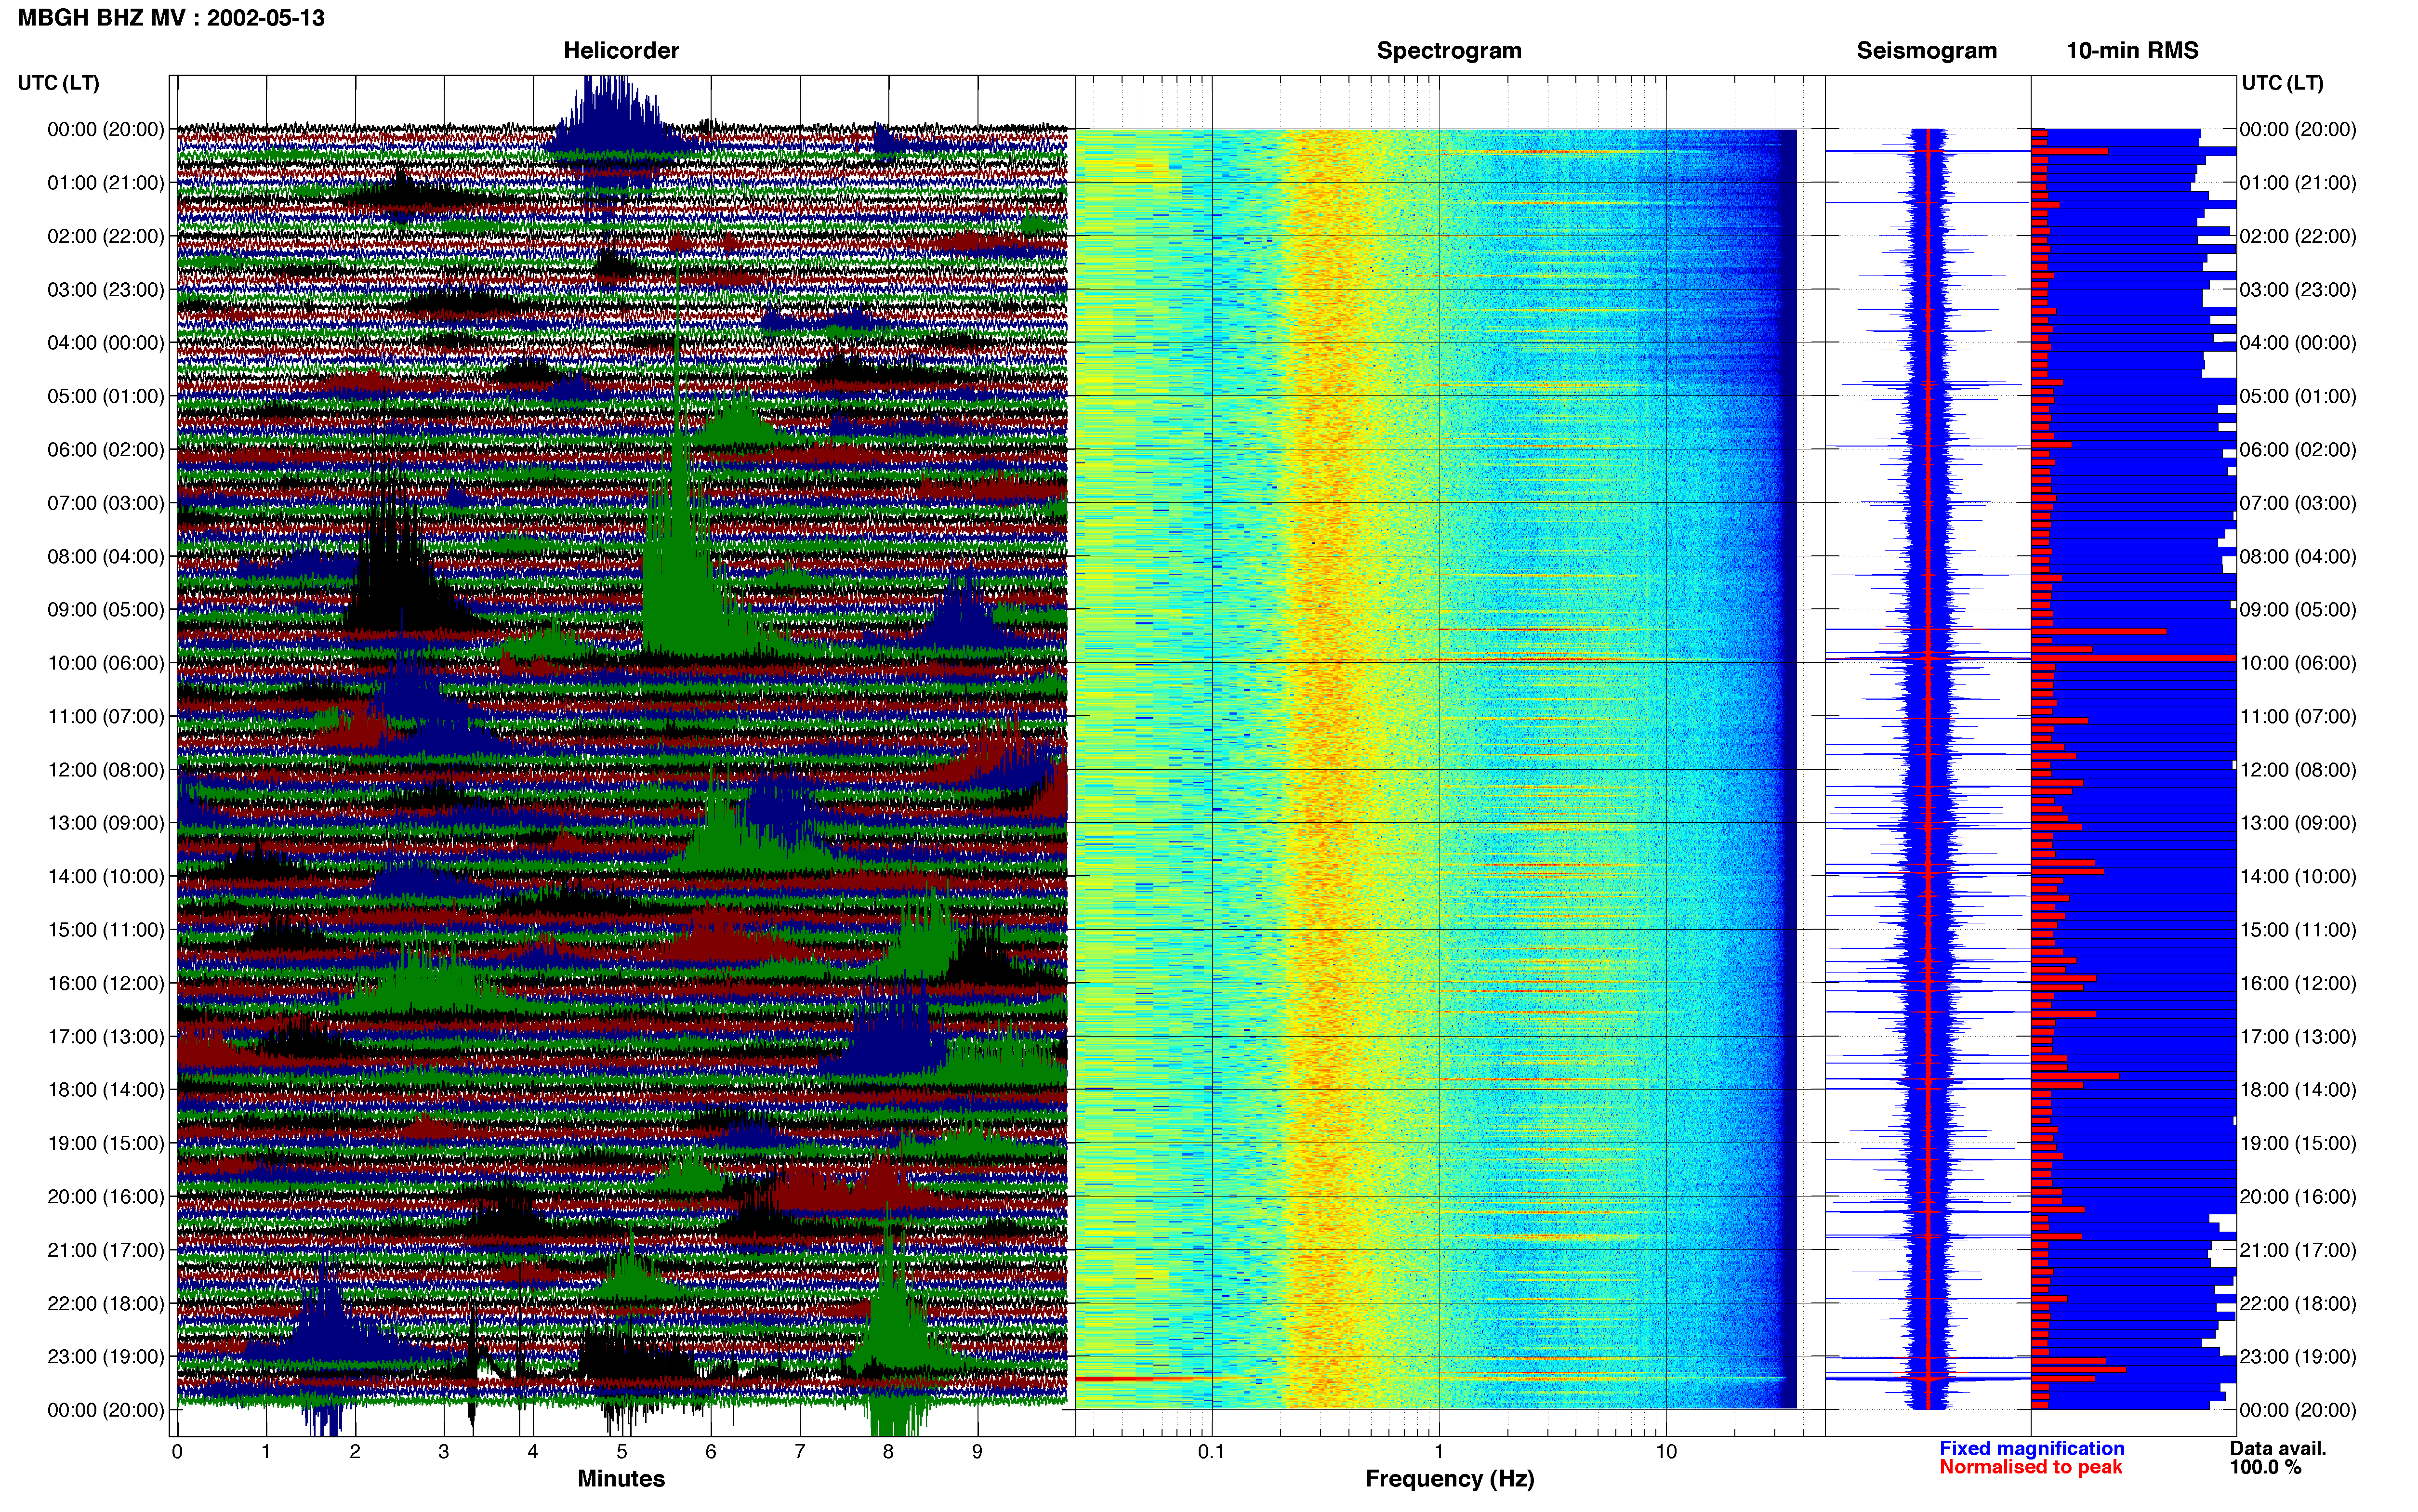
Task: Click RMS-side time label "21:00 (17:00)"
Action: coord(2298,1250)
